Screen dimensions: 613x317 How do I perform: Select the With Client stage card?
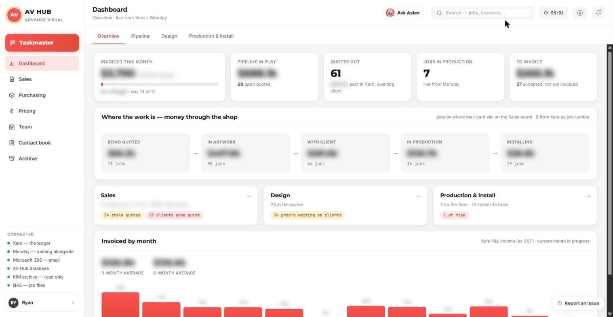[345, 153]
